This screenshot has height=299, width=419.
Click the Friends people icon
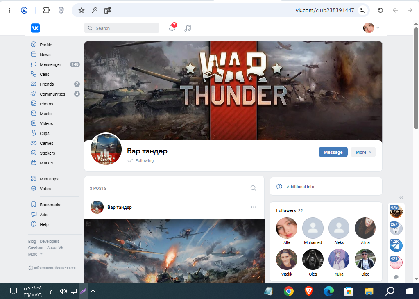click(34, 84)
